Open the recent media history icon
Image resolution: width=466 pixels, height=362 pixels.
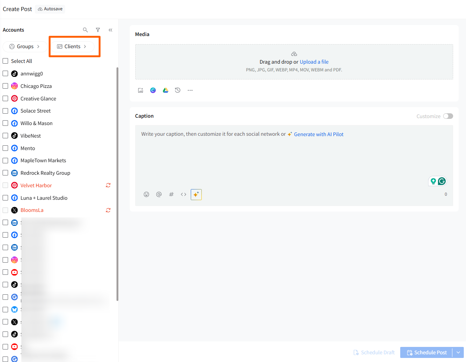[x=178, y=90]
